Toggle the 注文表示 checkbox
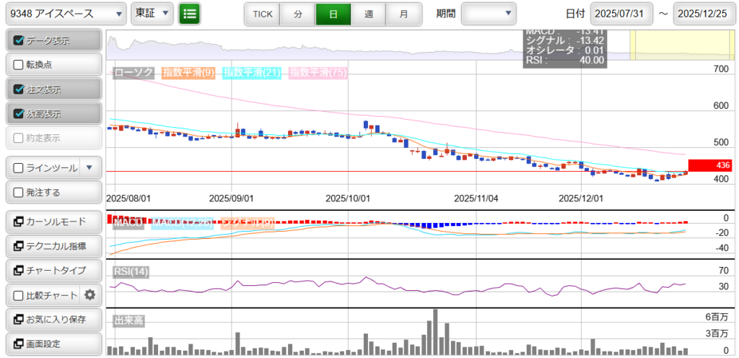The width and height of the screenshot is (739, 358). click(19, 89)
